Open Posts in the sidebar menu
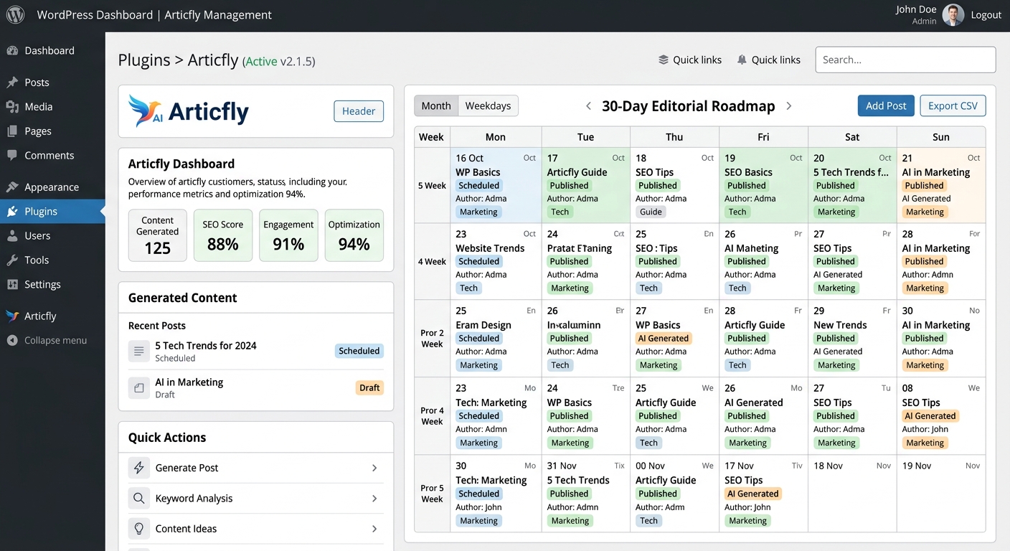 (52, 83)
